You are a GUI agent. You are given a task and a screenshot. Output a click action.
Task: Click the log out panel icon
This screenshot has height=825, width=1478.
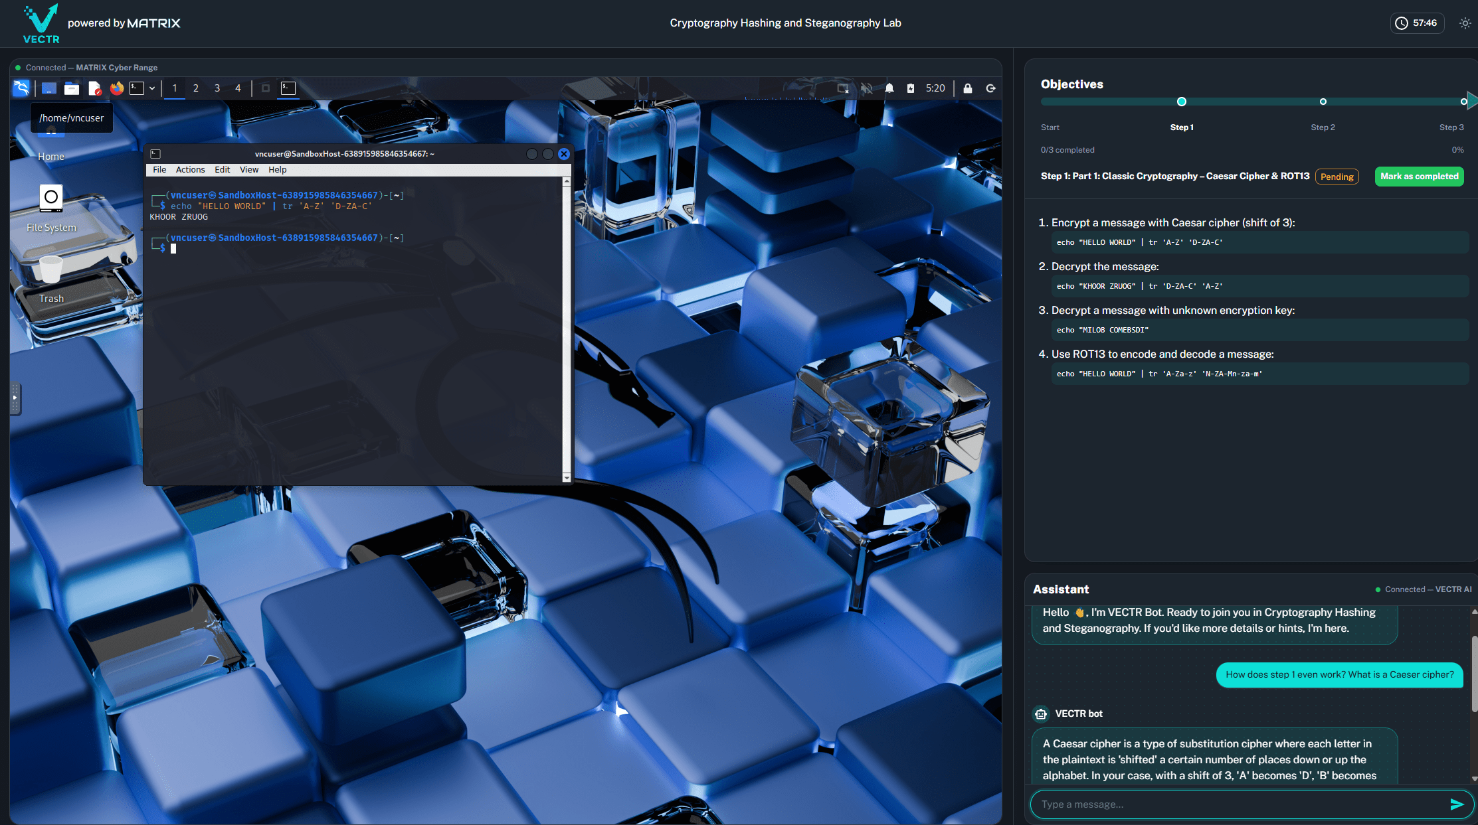pos(990,88)
